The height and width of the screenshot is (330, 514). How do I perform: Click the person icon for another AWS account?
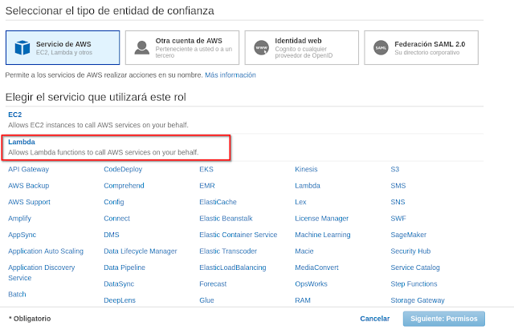click(142, 48)
